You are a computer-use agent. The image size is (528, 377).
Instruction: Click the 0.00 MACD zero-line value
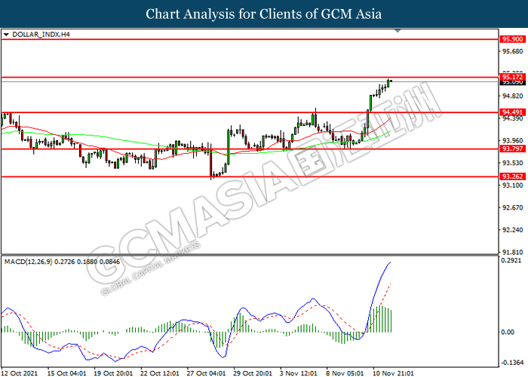[508, 333]
